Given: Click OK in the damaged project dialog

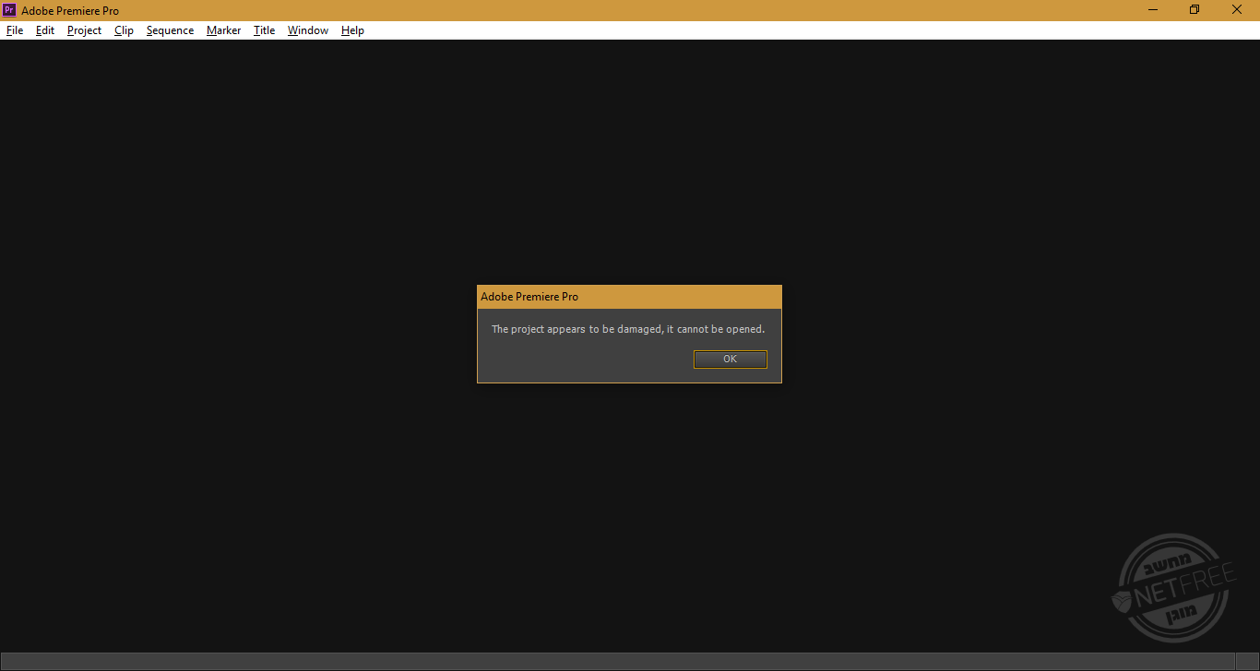Looking at the screenshot, I should point(730,359).
